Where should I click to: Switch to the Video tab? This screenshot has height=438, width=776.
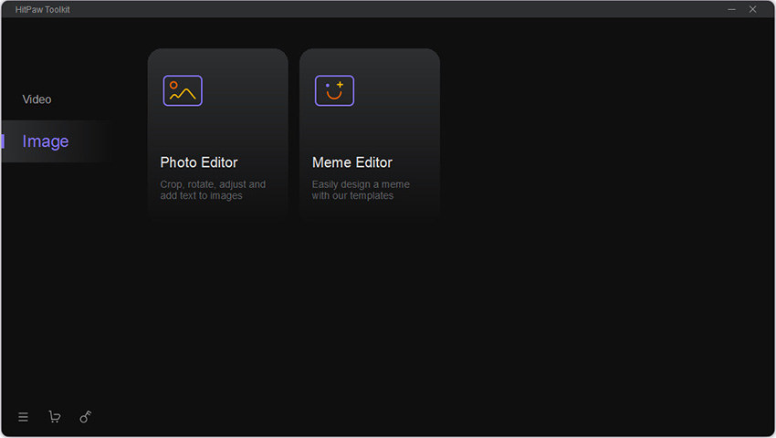point(37,99)
